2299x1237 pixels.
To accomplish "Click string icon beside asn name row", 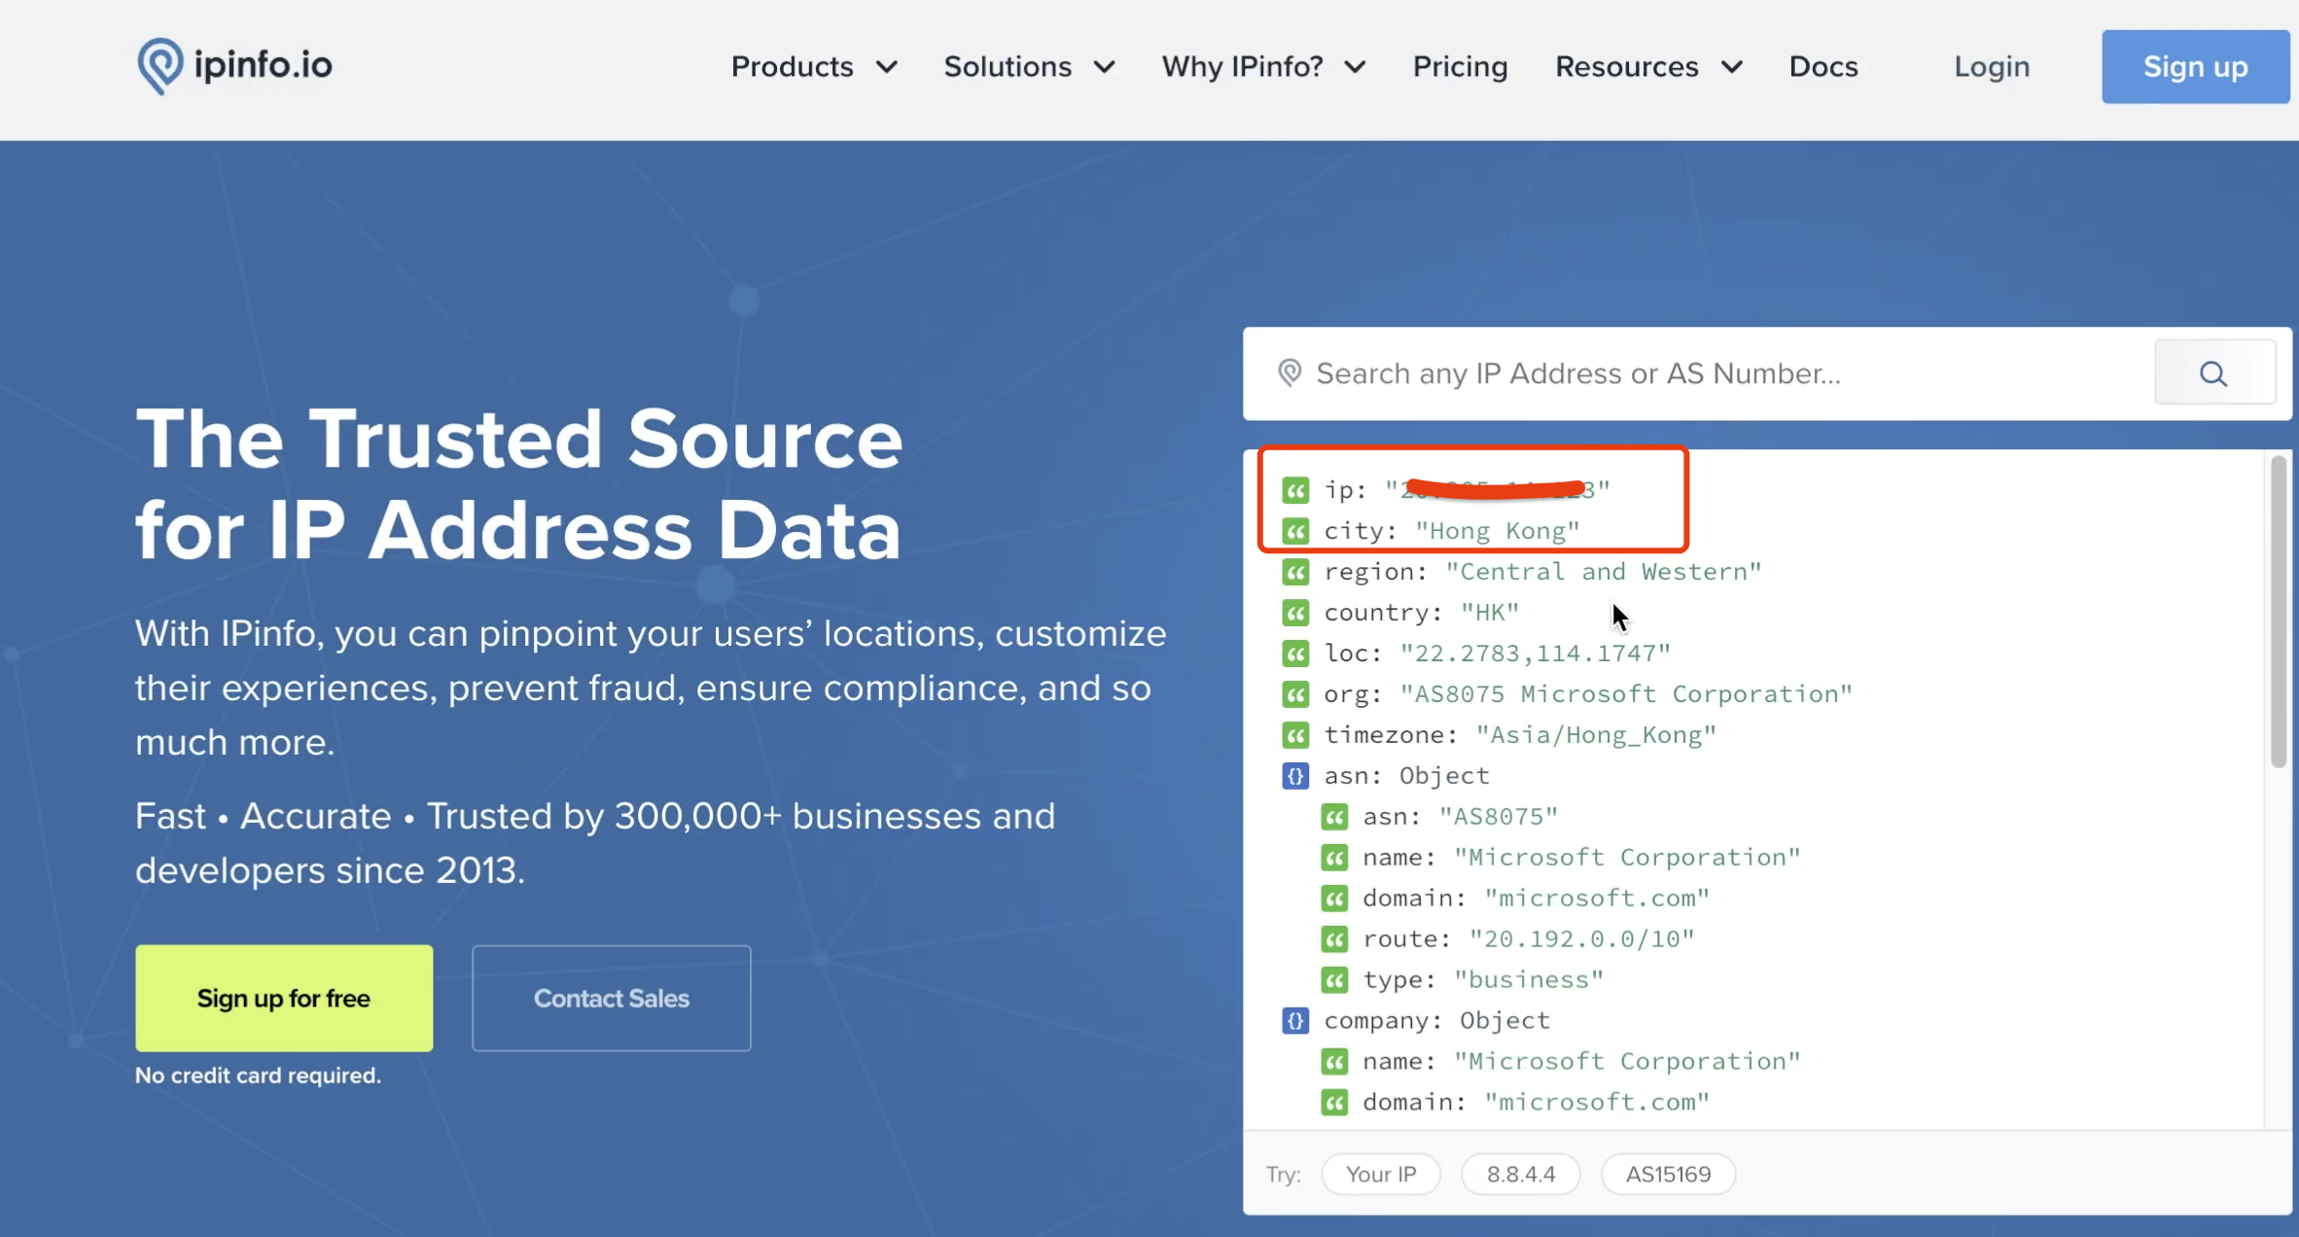I will (x=1334, y=858).
